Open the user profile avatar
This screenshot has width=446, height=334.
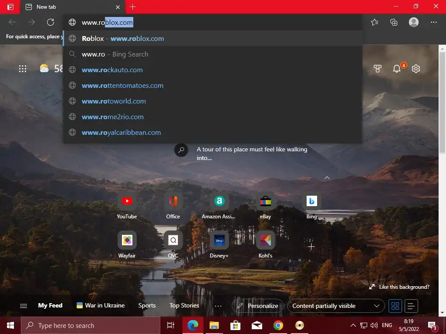pos(414,22)
